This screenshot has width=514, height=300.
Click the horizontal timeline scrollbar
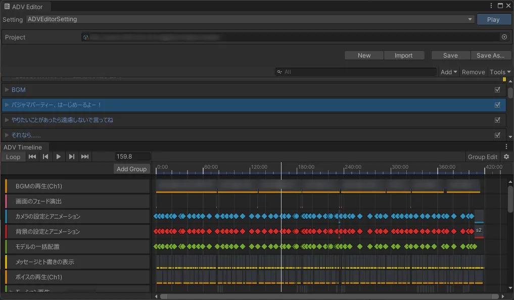coord(329,296)
